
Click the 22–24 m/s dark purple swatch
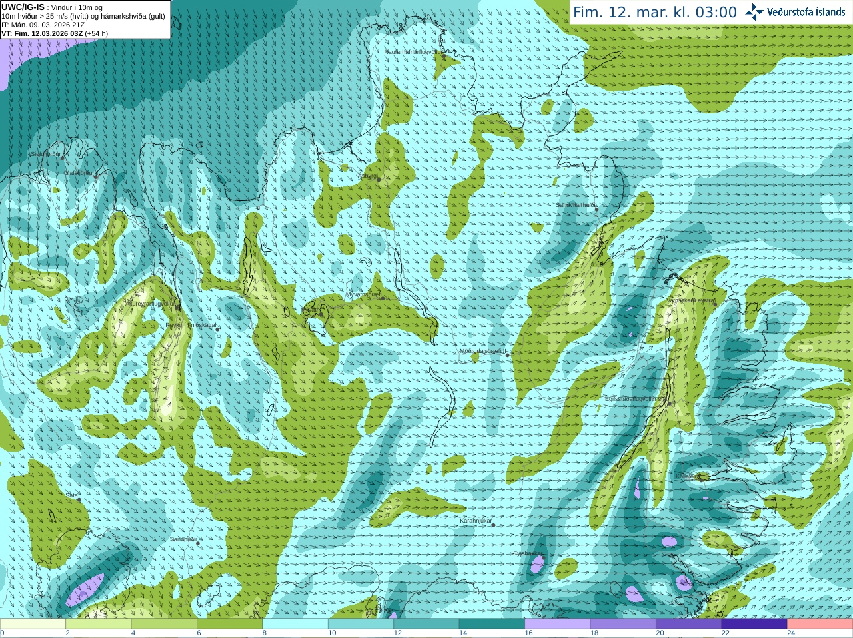(755, 624)
